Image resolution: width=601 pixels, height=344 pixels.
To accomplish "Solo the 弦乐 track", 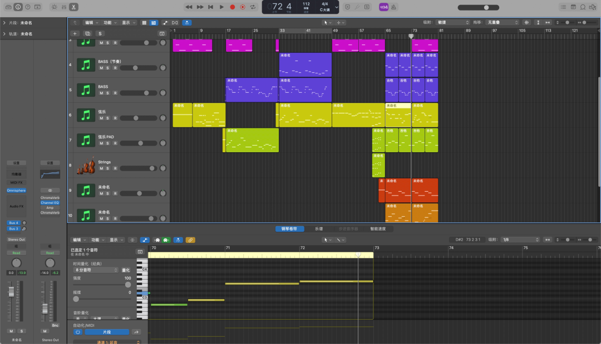I will (108, 118).
